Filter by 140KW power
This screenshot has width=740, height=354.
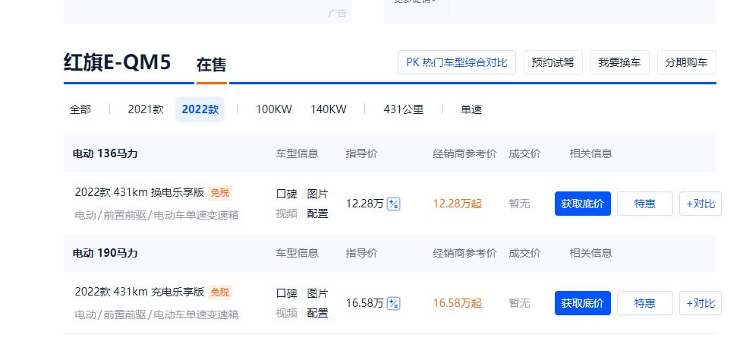coord(329,109)
